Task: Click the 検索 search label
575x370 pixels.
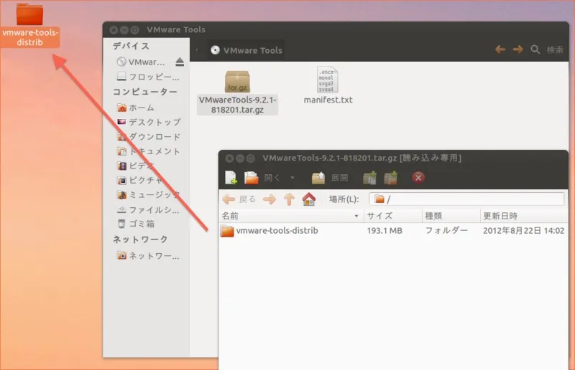Action: click(x=555, y=49)
